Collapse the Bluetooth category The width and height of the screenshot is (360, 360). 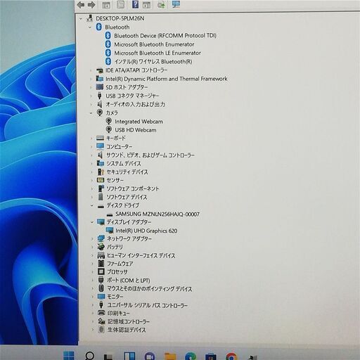pos(90,27)
